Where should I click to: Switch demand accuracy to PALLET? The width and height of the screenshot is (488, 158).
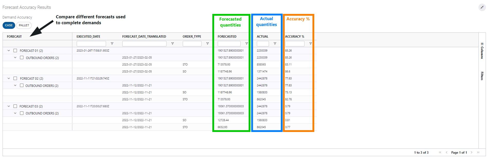tap(24, 25)
